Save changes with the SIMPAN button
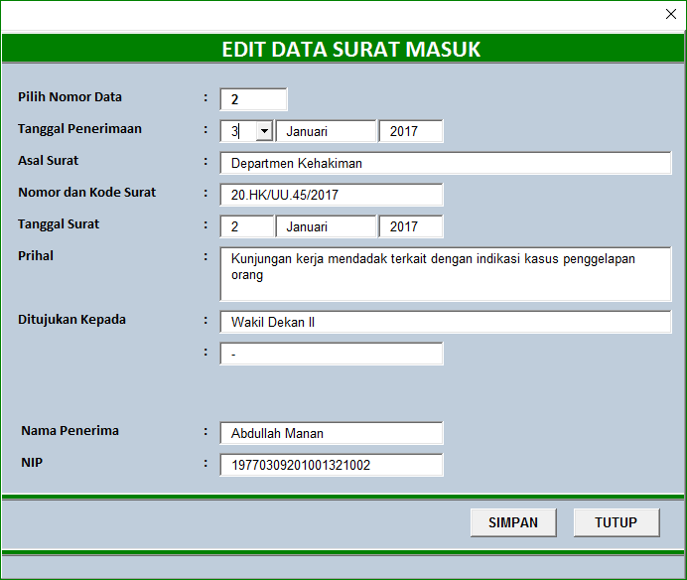 coord(513,522)
